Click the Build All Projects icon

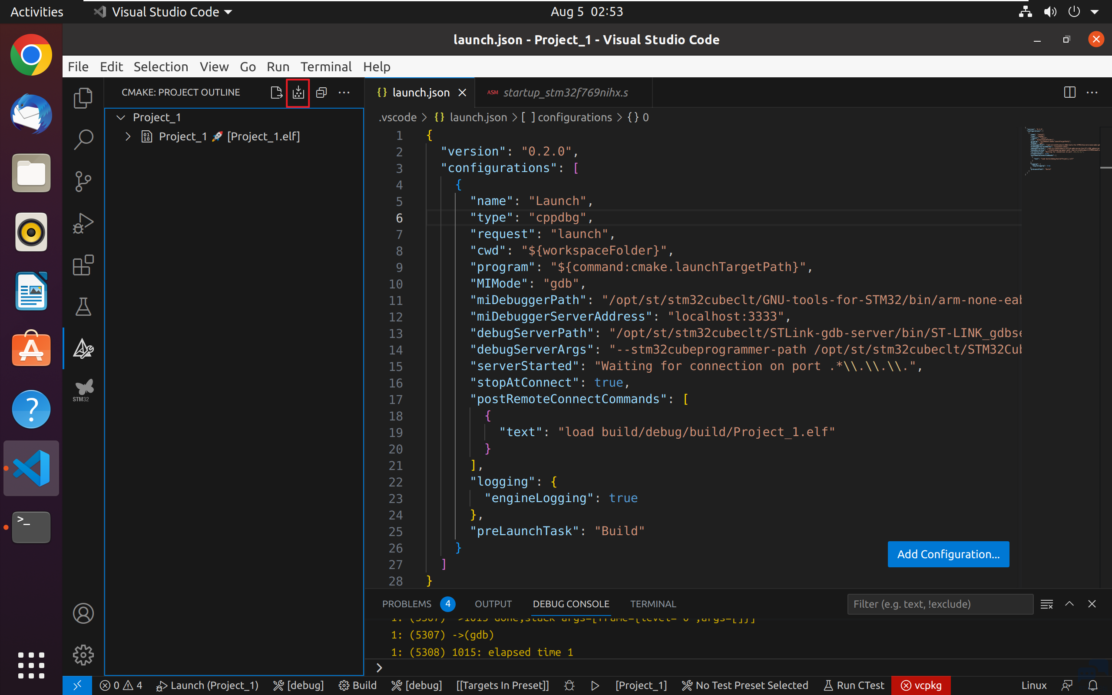tap(298, 93)
